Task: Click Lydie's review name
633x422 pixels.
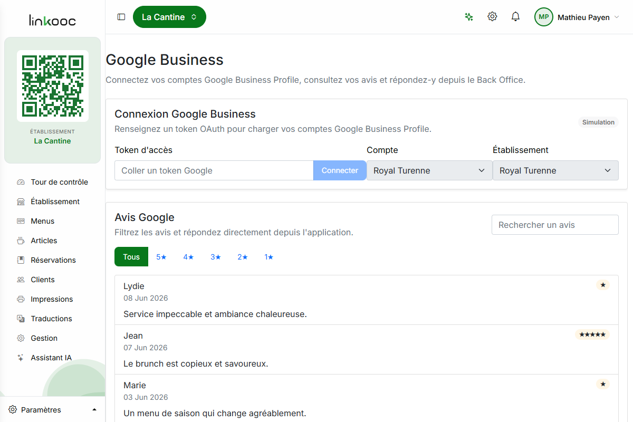Action: tap(134, 286)
